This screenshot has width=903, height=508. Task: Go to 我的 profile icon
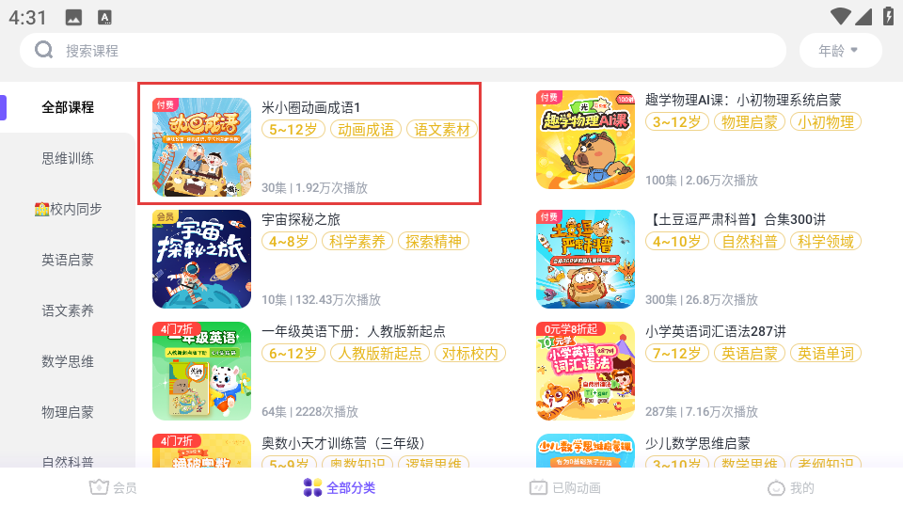click(776, 487)
